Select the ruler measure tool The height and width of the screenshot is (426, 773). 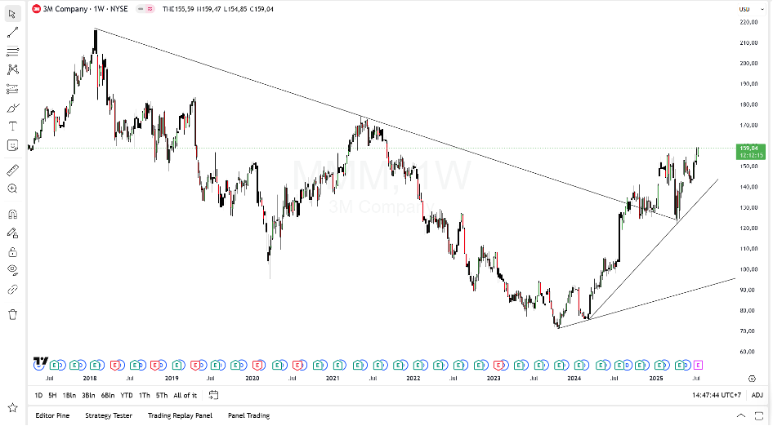tap(12, 170)
